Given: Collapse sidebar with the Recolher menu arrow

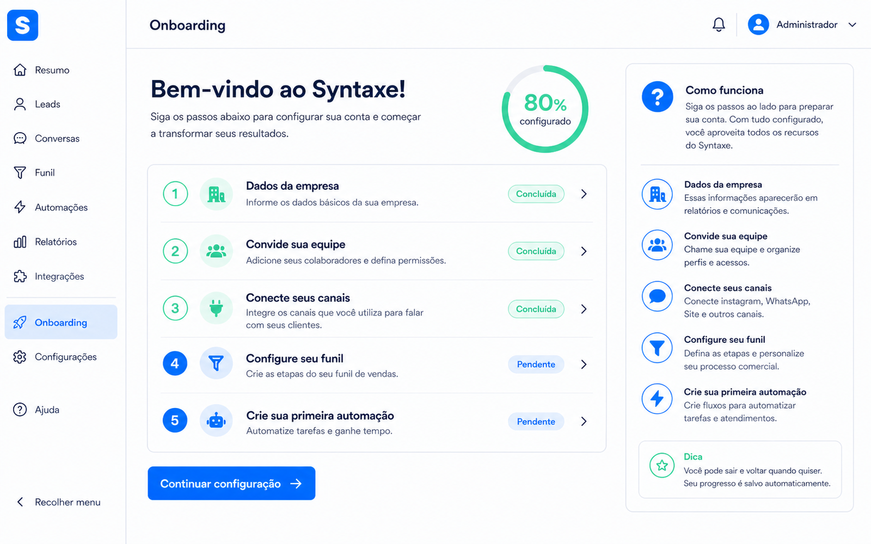Looking at the screenshot, I should point(20,502).
